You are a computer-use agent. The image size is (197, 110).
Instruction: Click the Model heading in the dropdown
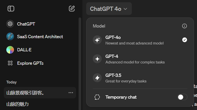tap(99, 26)
